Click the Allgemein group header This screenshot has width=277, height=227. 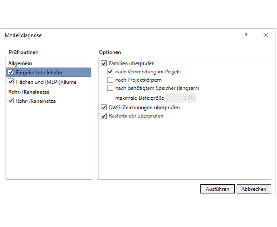[x=20, y=63]
